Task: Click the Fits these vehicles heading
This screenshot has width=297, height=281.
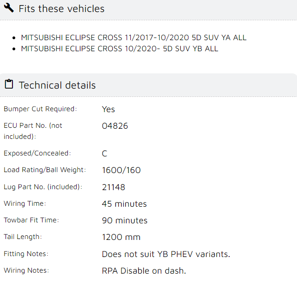Action: pos(61,9)
